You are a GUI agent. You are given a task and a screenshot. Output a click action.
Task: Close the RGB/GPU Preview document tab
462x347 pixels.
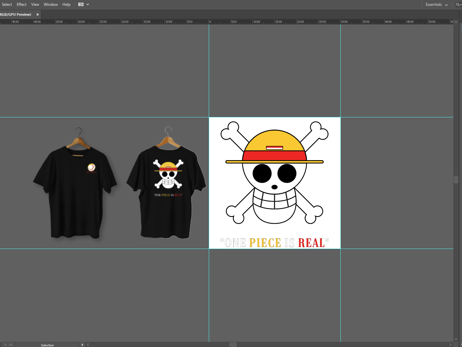[38, 14]
